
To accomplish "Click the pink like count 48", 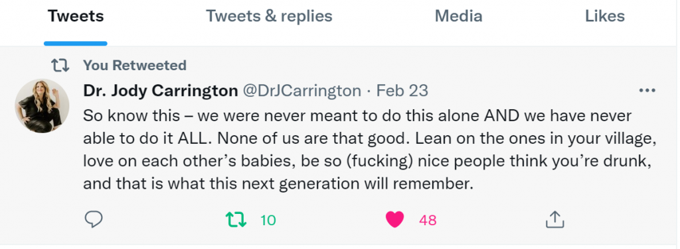I will (x=428, y=220).
